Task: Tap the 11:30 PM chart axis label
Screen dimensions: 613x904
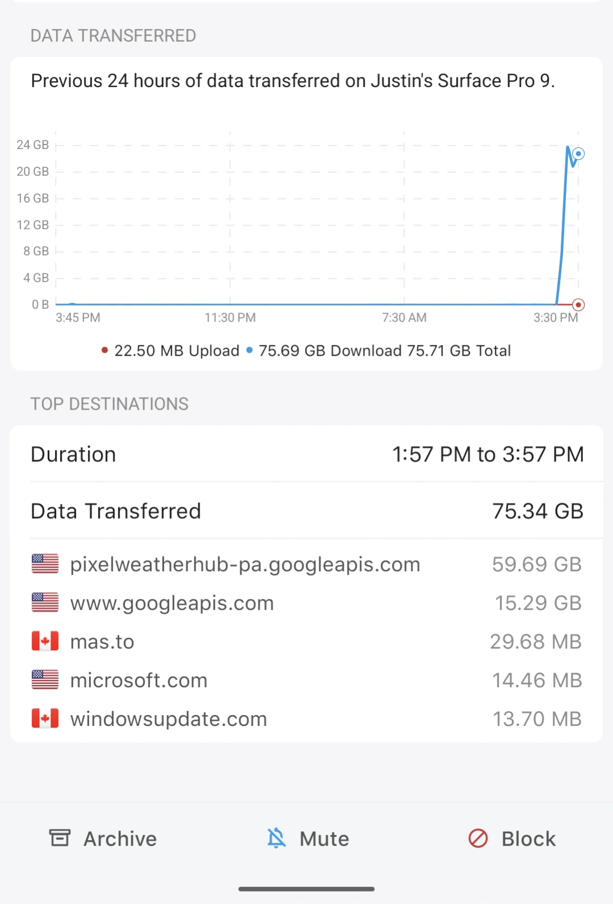Action: point(230,317)
